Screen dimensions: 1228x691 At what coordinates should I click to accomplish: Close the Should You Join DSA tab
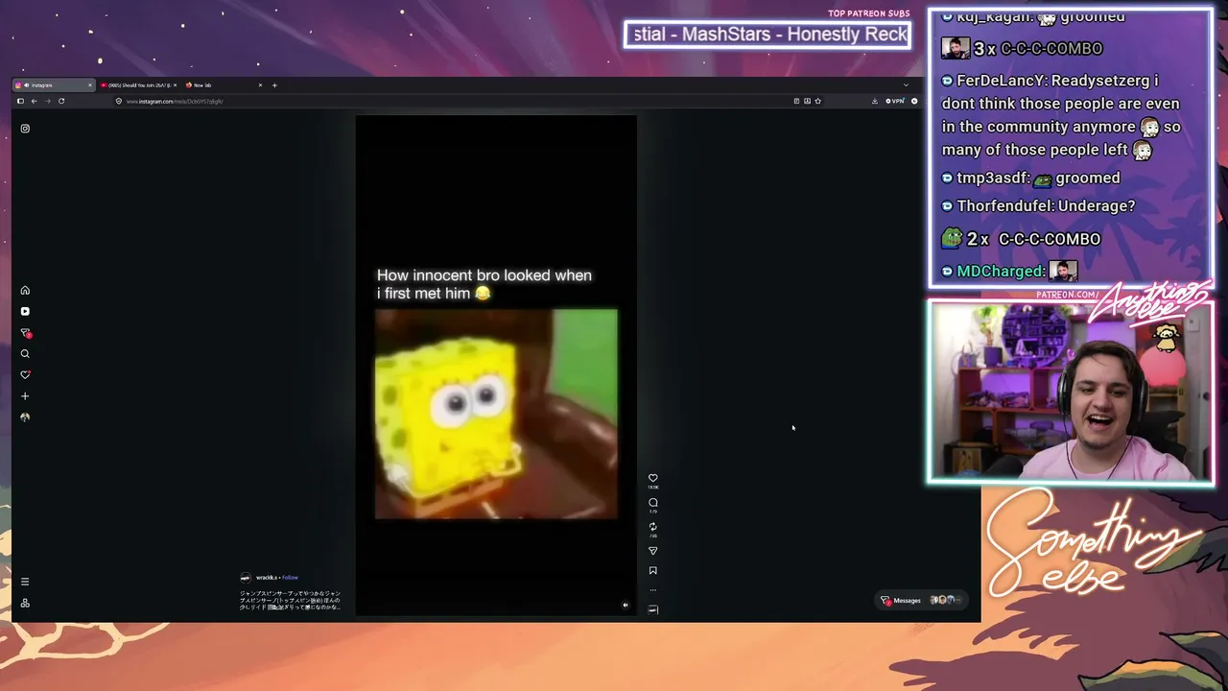click(x=175, y=85)
